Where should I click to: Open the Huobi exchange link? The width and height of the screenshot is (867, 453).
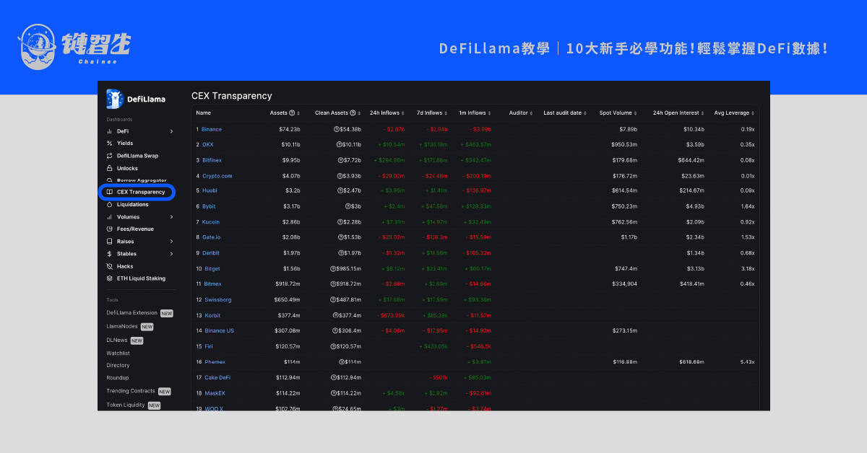pyautogui.click(x=210, y=190)
